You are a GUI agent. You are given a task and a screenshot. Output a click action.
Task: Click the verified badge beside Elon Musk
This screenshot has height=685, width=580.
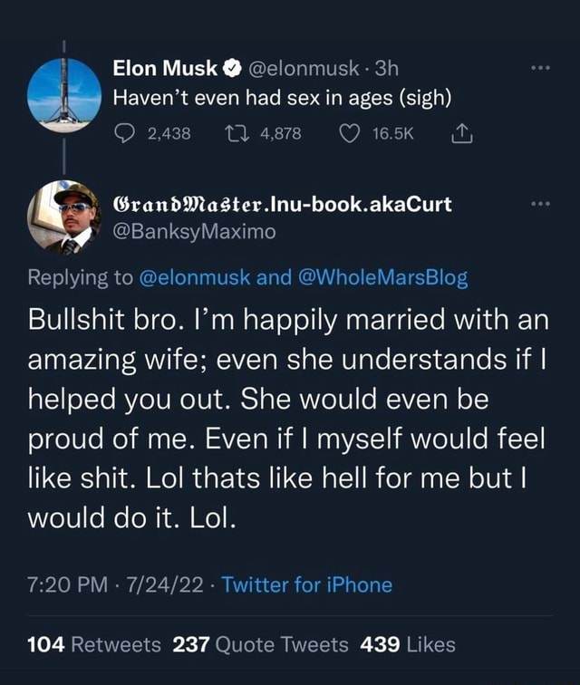pos(230,66)
